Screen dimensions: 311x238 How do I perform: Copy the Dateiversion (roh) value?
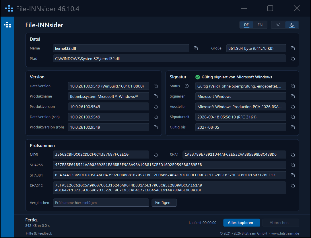click(x=156, y=117)
